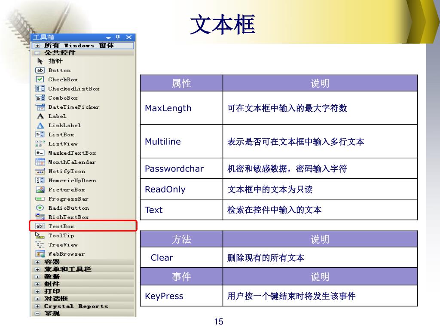Collapse the 公共控件 section
Screen dimensions: 440x330
pos(37,52)
